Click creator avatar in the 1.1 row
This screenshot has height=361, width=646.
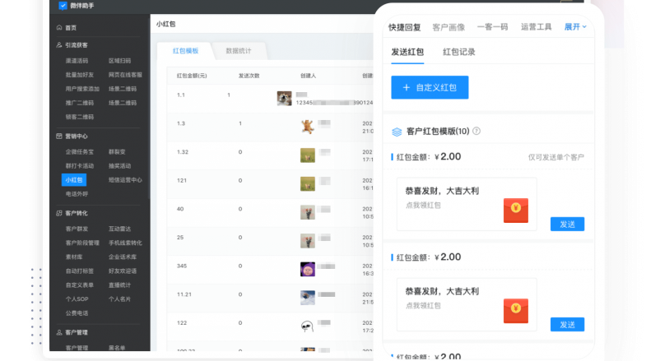coord(285,99)
